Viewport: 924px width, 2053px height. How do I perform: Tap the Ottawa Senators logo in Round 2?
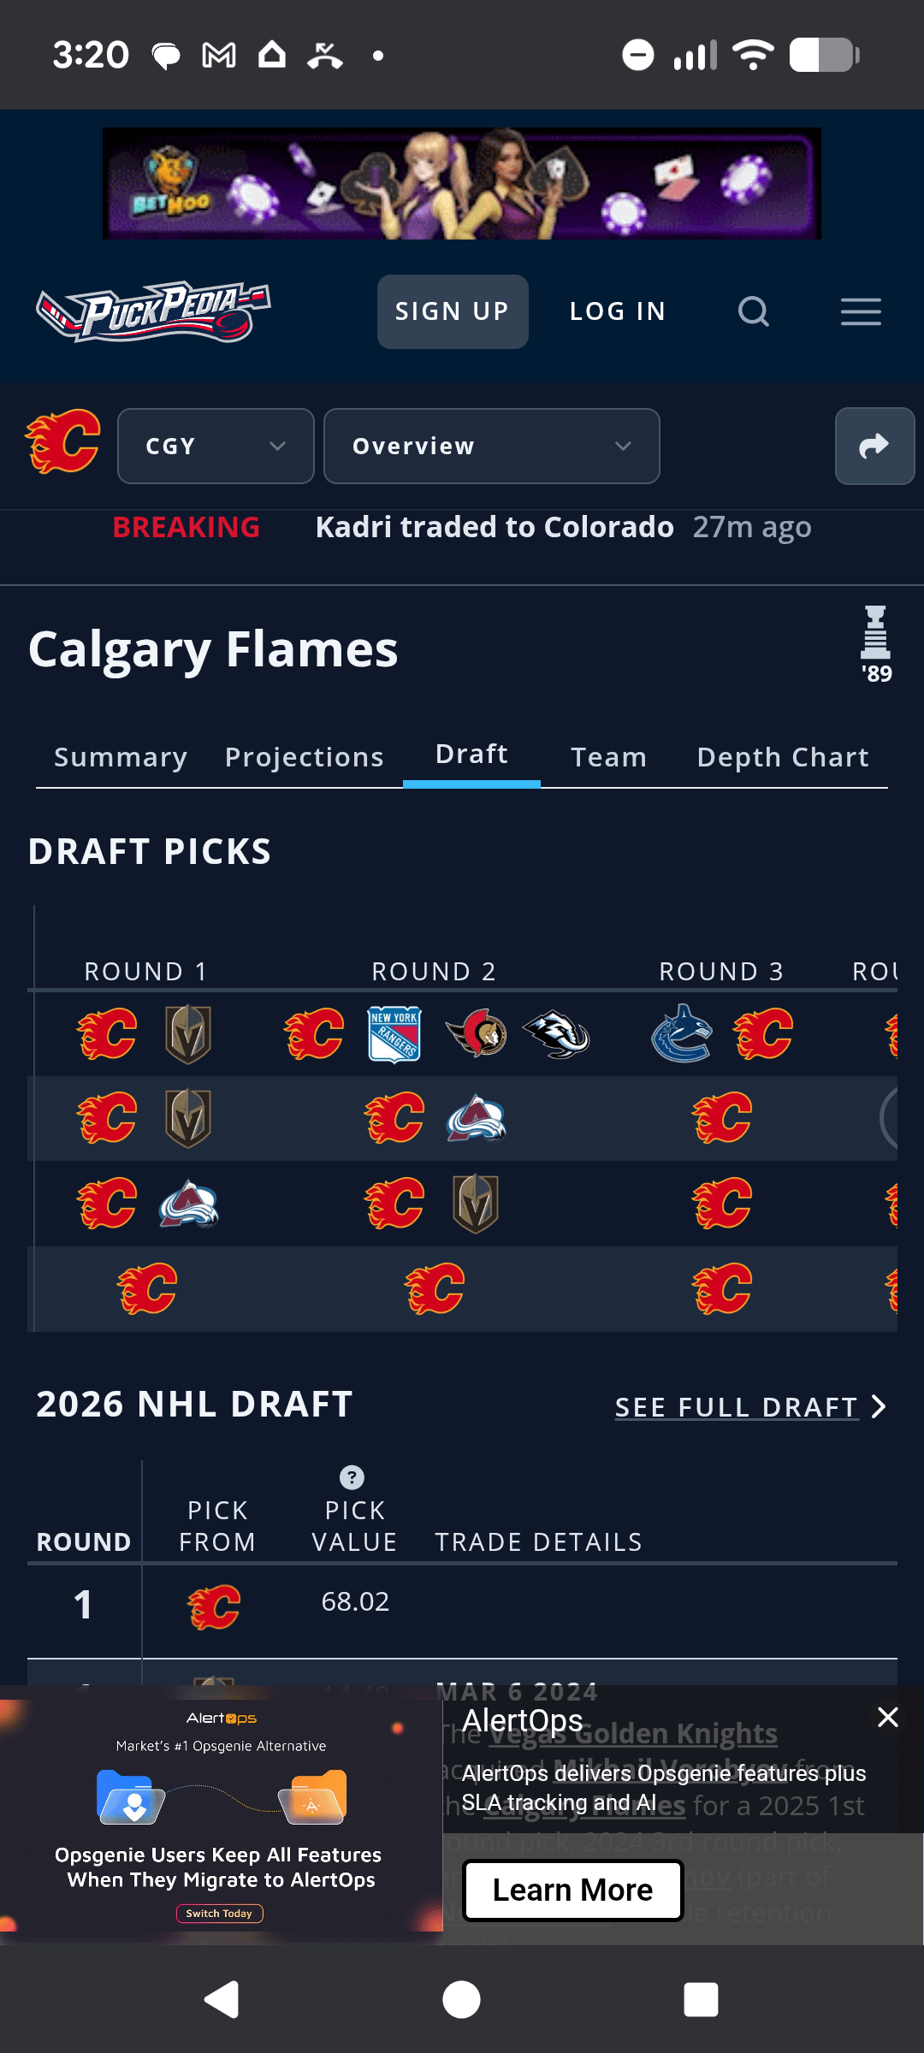click(477, 1033)
